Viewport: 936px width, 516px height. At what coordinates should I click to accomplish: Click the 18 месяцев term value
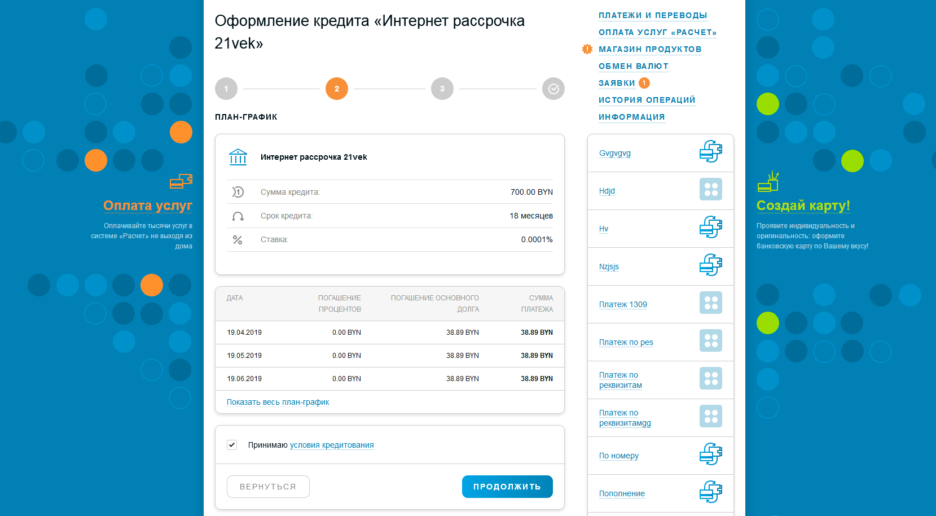531,216
